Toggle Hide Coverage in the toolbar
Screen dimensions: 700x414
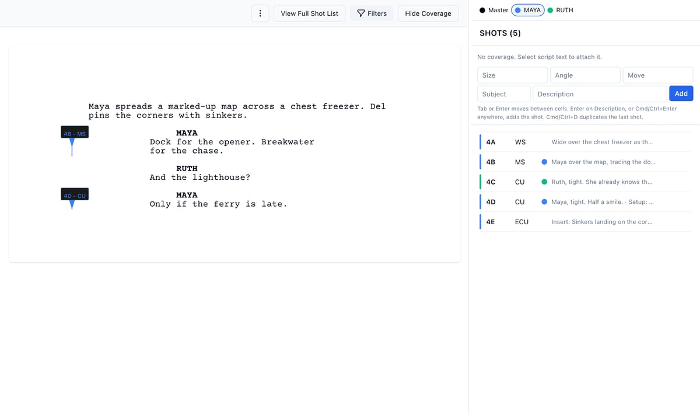(x=428, y=13)
